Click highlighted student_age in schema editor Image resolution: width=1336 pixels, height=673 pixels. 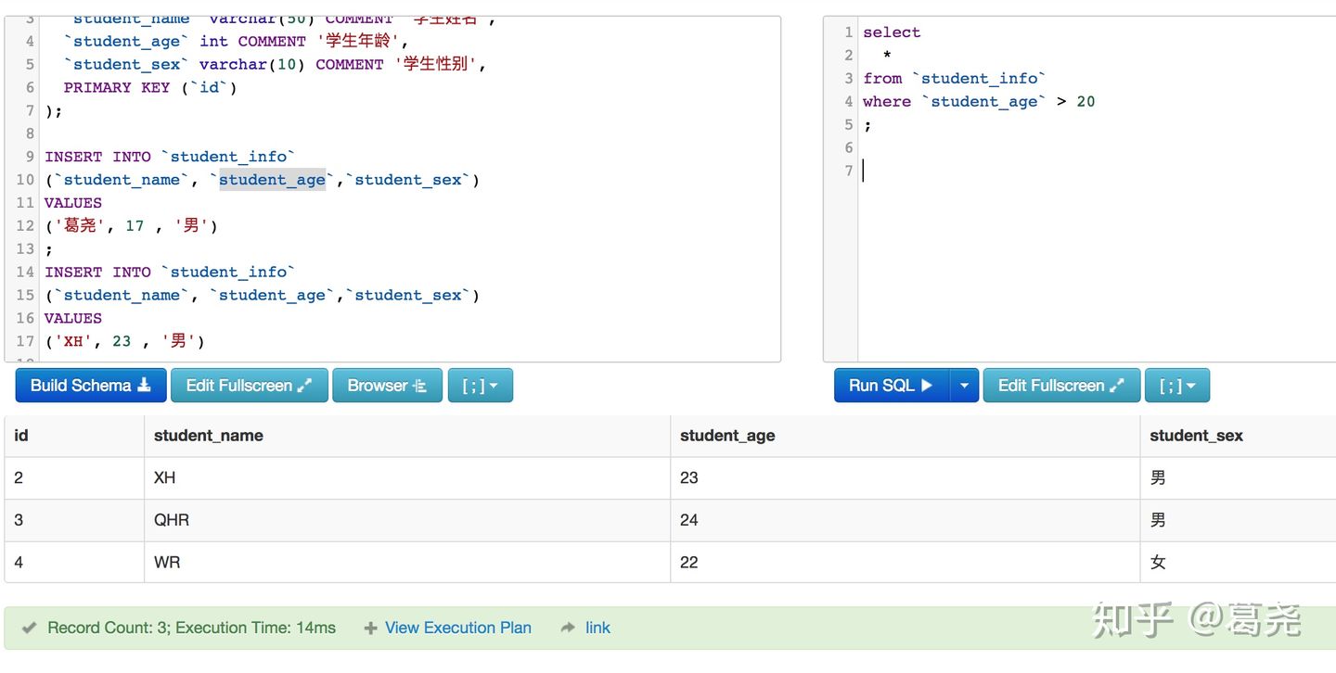tap(272, 180)
